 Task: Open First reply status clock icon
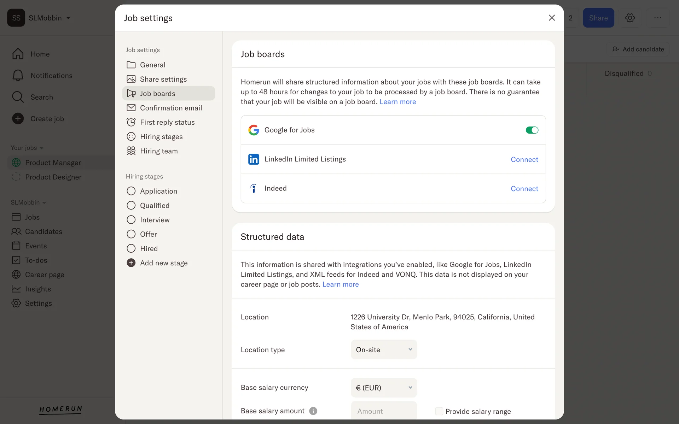131,122
